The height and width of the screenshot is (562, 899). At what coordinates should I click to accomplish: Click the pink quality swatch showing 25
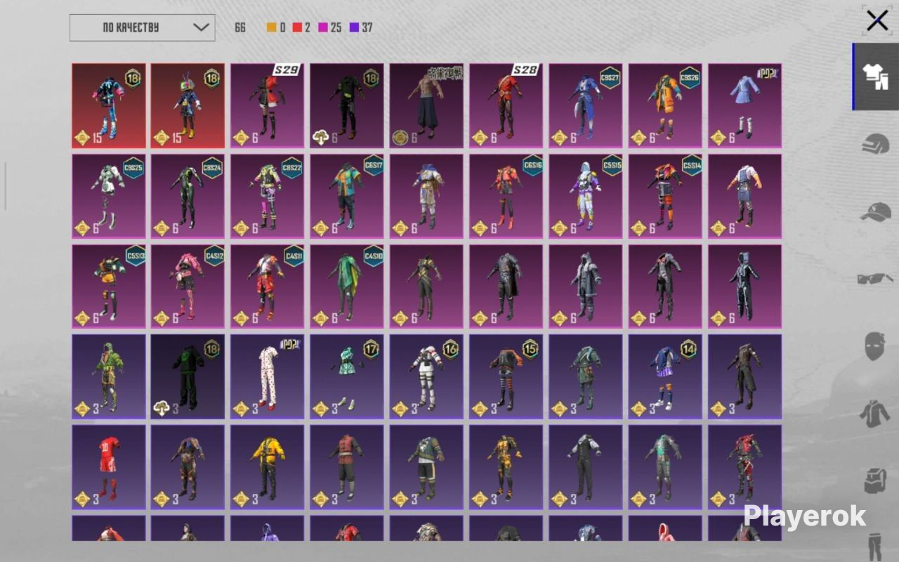pos(323,28)
